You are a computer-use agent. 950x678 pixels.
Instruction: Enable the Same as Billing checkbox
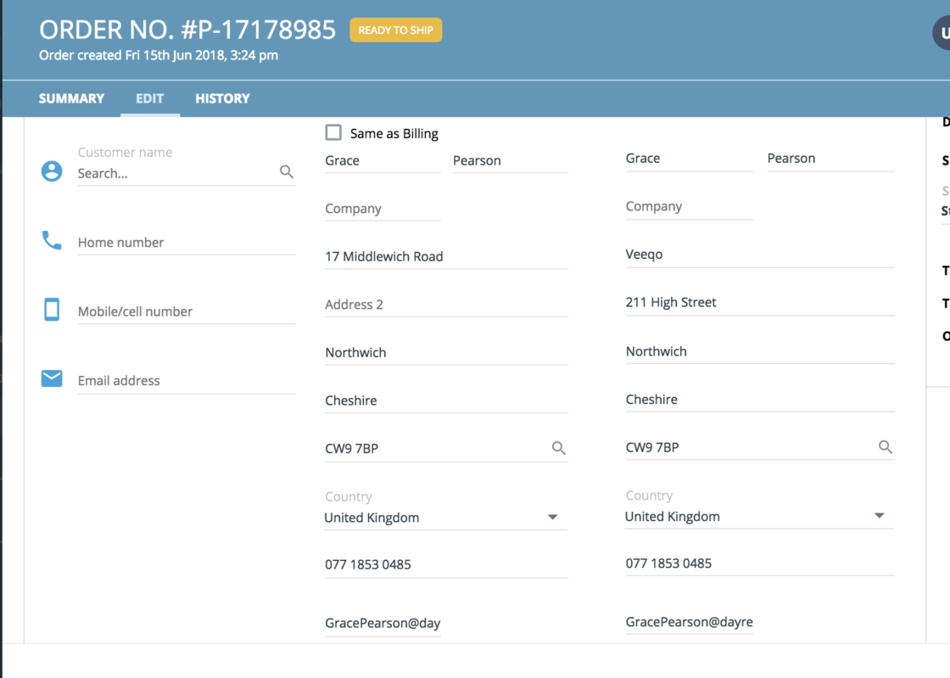click(x=333, y=132)
